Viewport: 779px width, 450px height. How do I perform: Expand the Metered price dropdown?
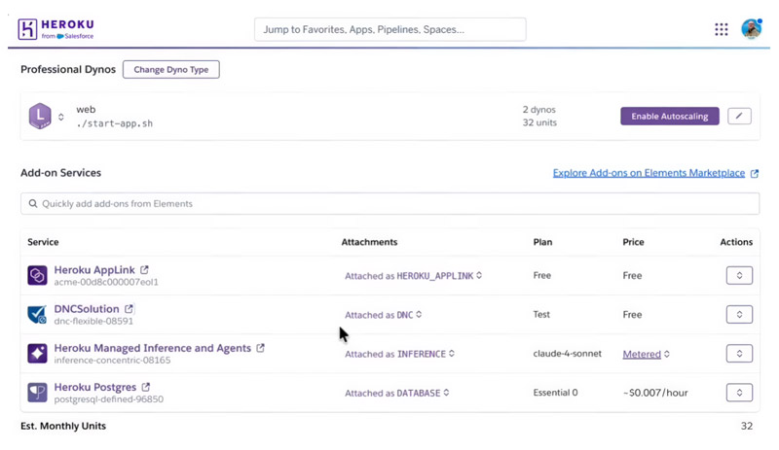tap(667, 355)
